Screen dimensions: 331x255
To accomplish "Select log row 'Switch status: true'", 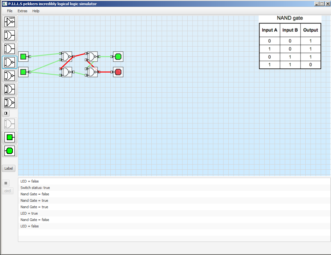I will pyautogui.click(x=174, y=188).
